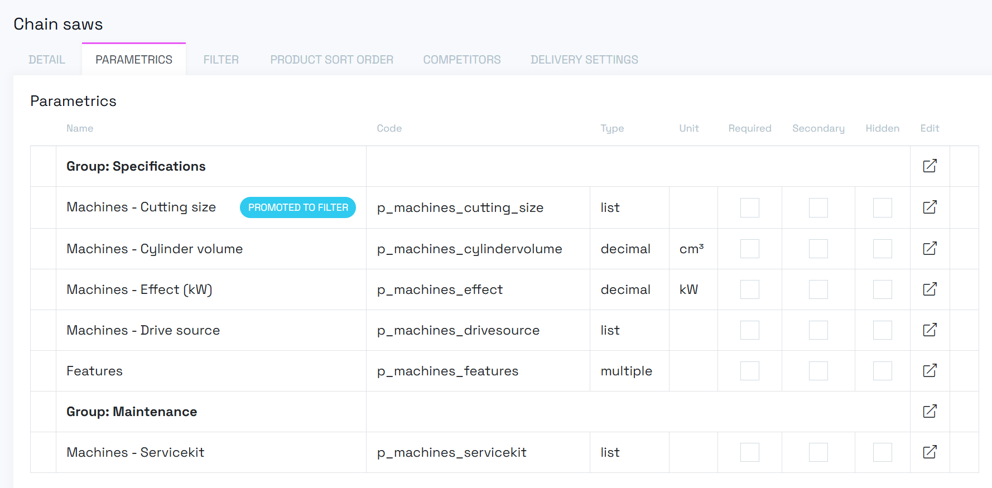This screenshot has height=488, width=992.
Task: Tick Hidden checkbox for Machines - Servicekit
Action: tap(882, 452)
